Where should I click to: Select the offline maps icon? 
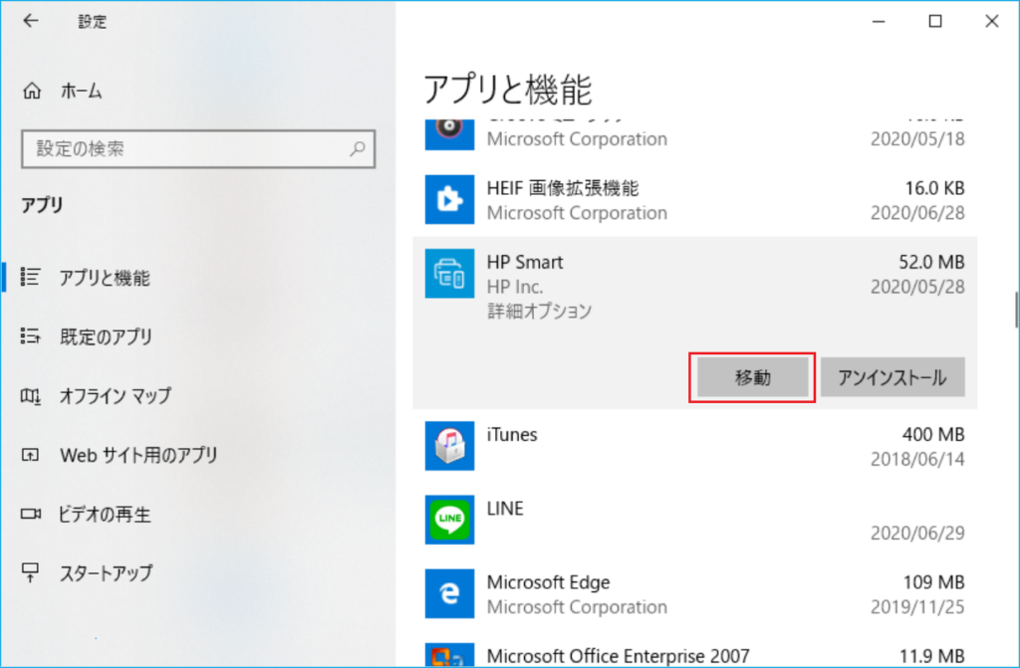31,395
